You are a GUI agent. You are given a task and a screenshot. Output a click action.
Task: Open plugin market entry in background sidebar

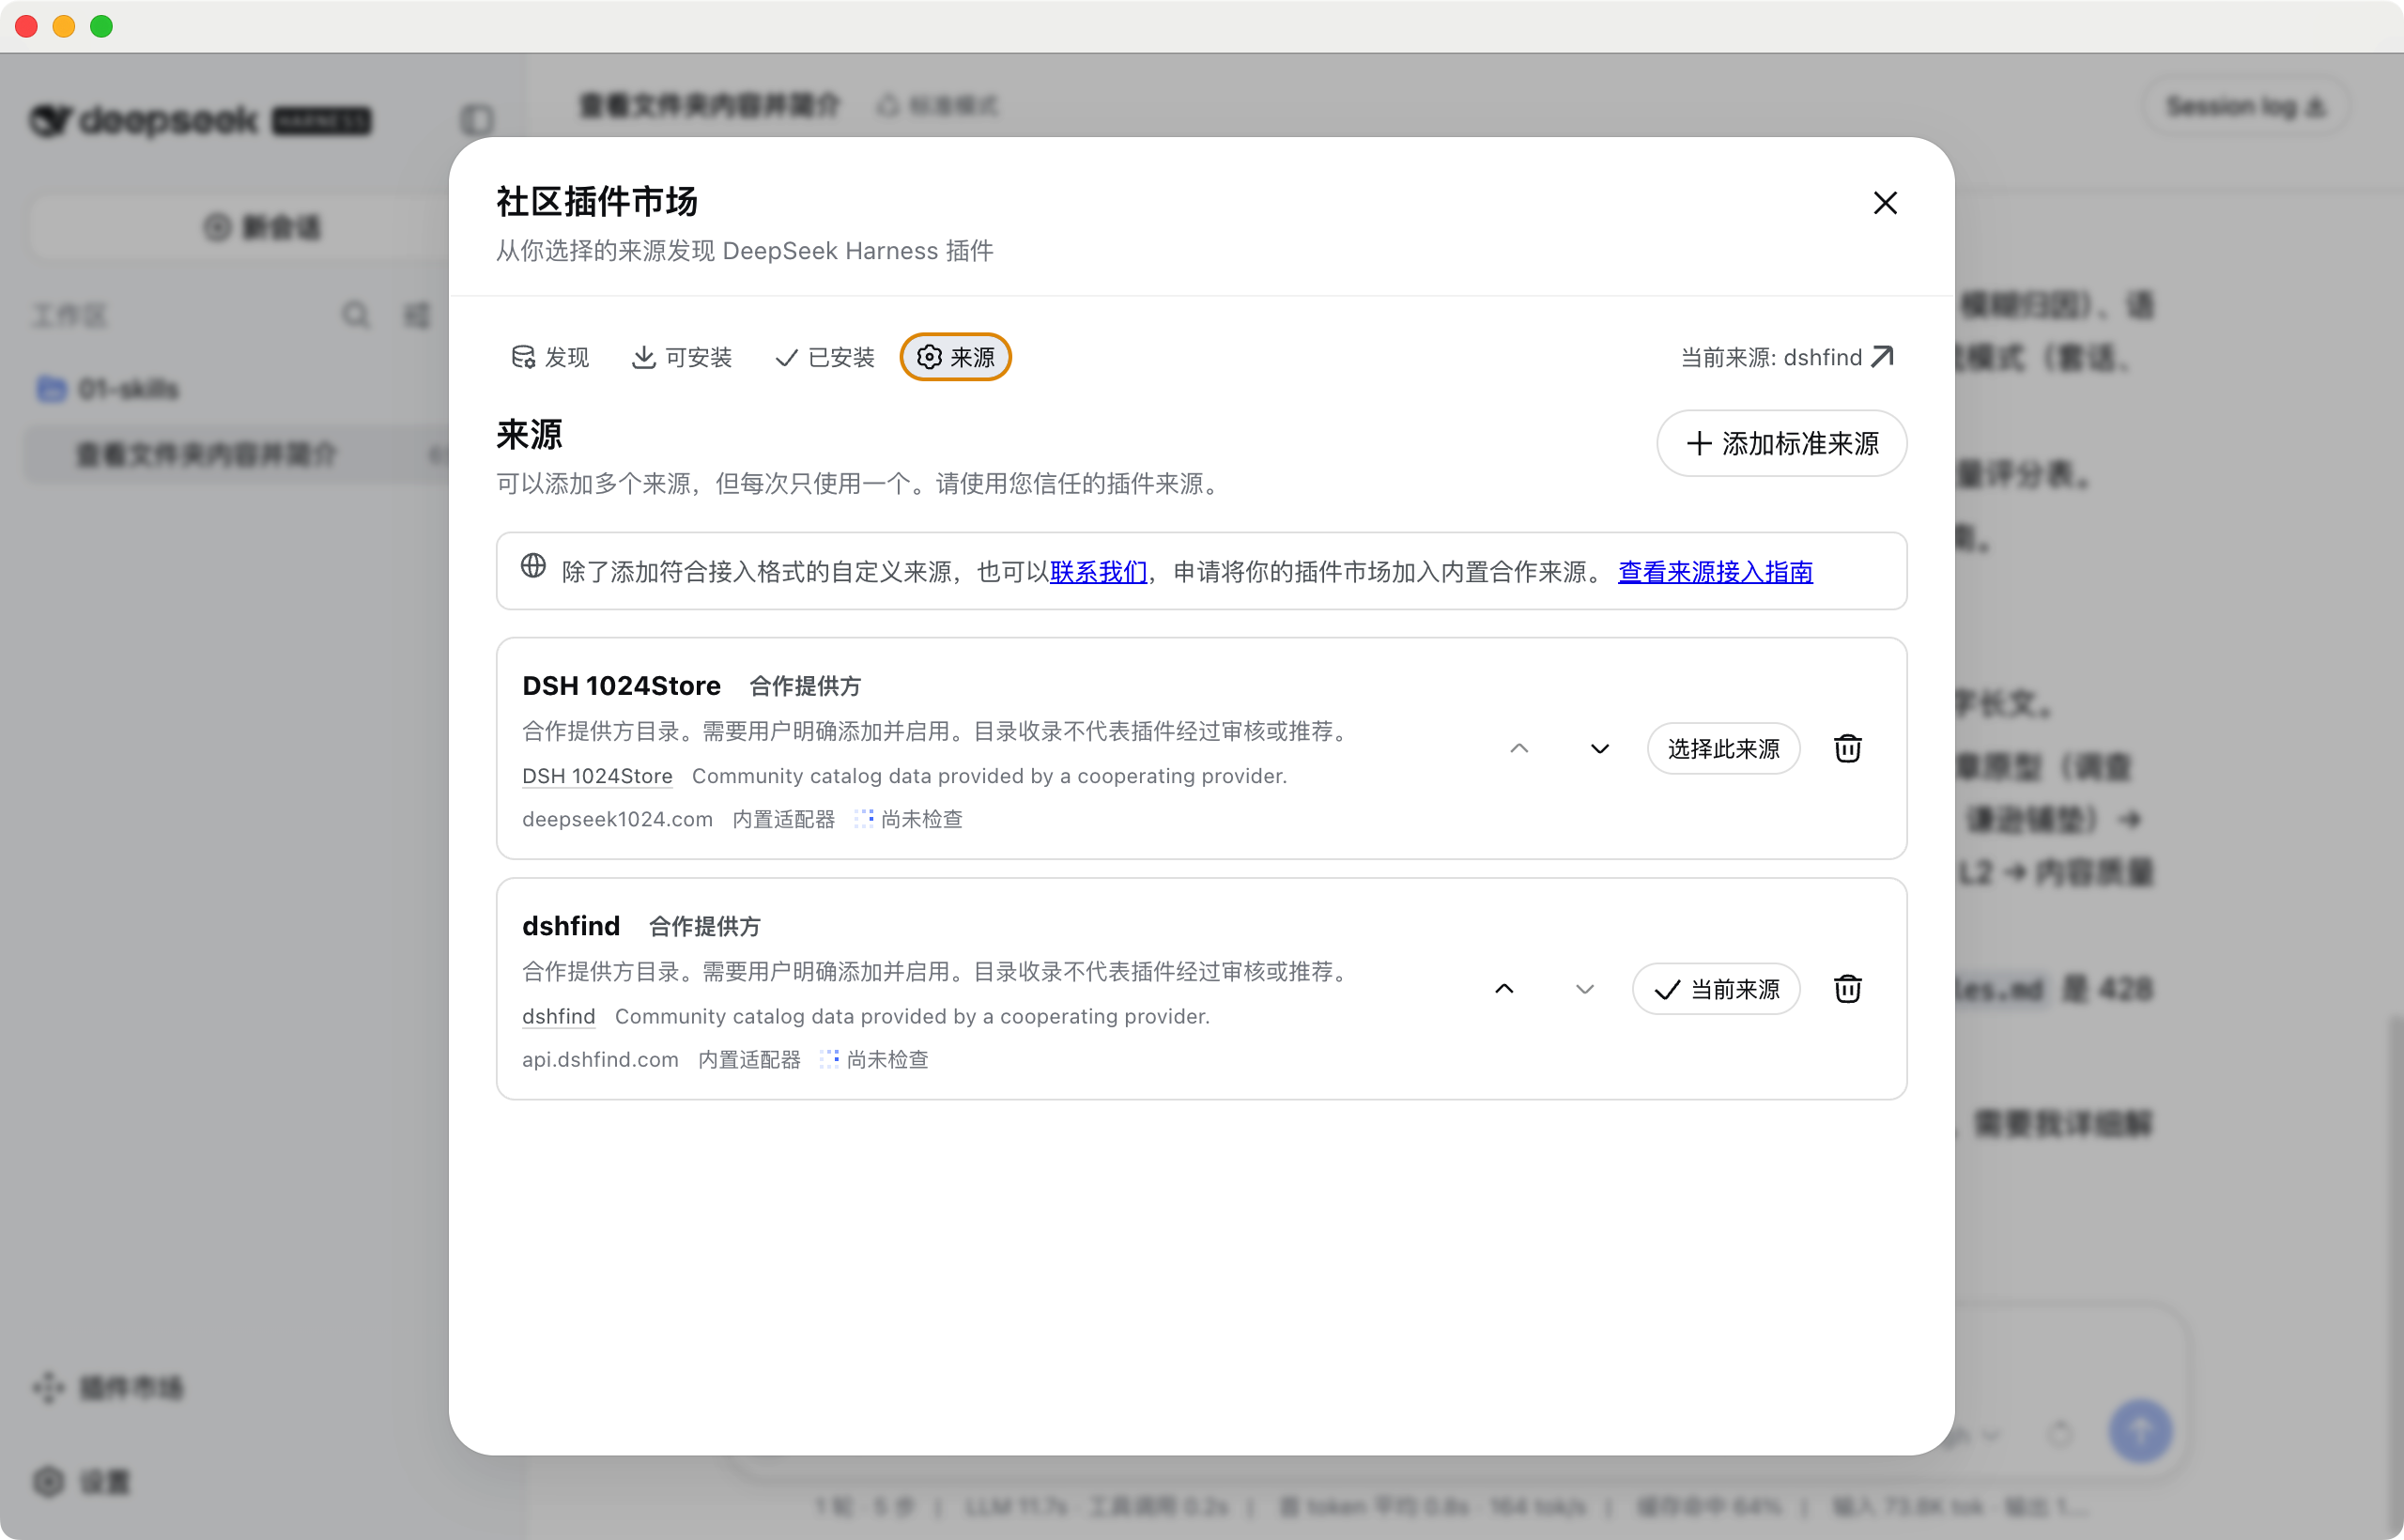108,1387
